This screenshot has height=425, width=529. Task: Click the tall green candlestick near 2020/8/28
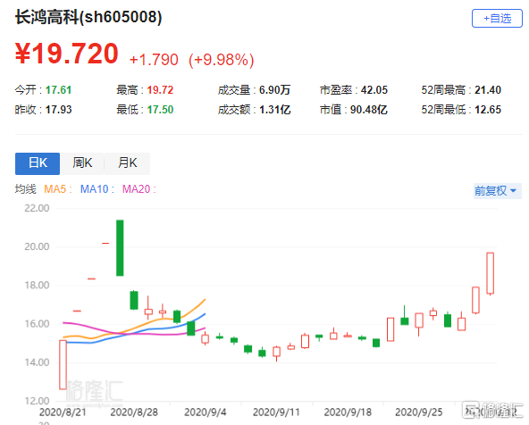(120, 247)
